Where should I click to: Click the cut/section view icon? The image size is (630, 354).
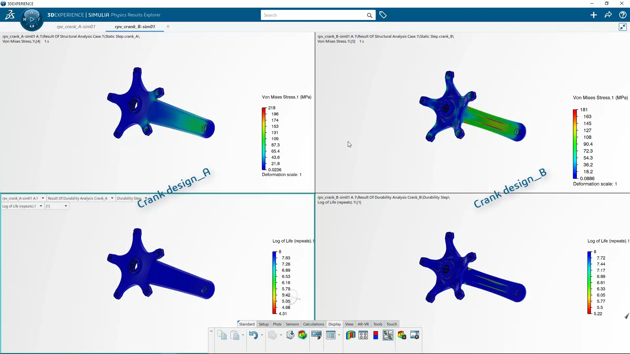[350, 335]
